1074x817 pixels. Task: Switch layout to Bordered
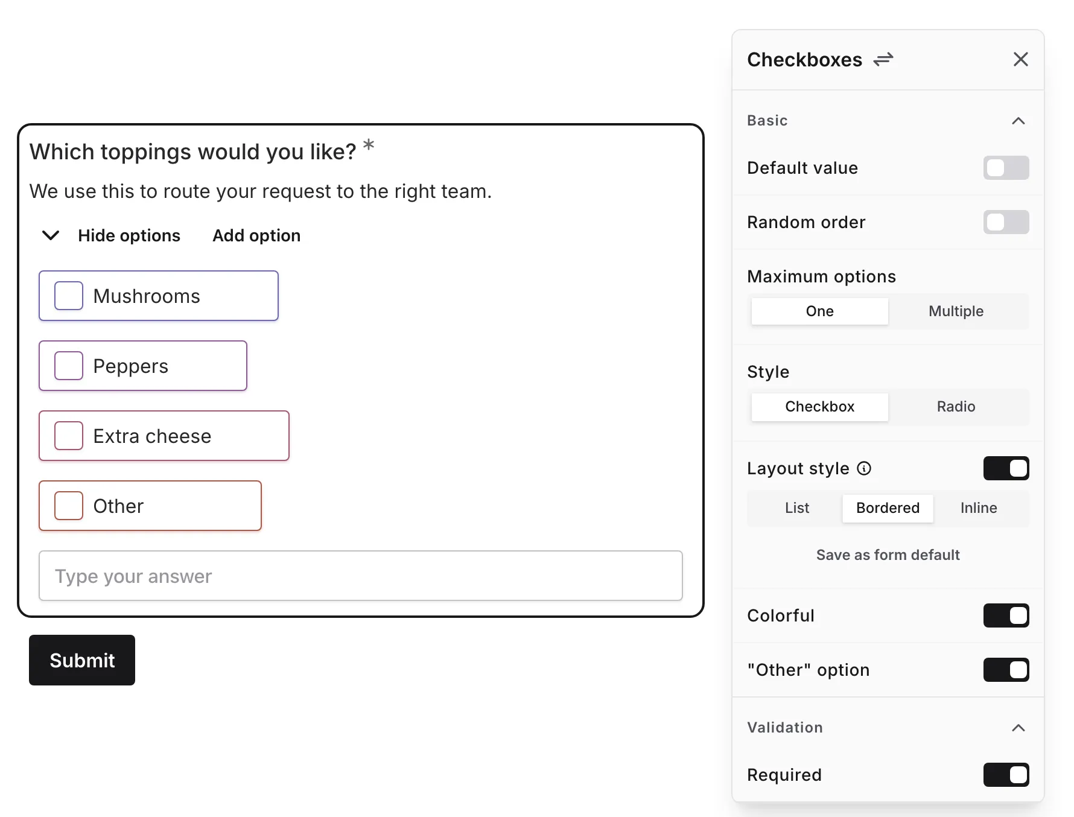[x=888, y=508]
